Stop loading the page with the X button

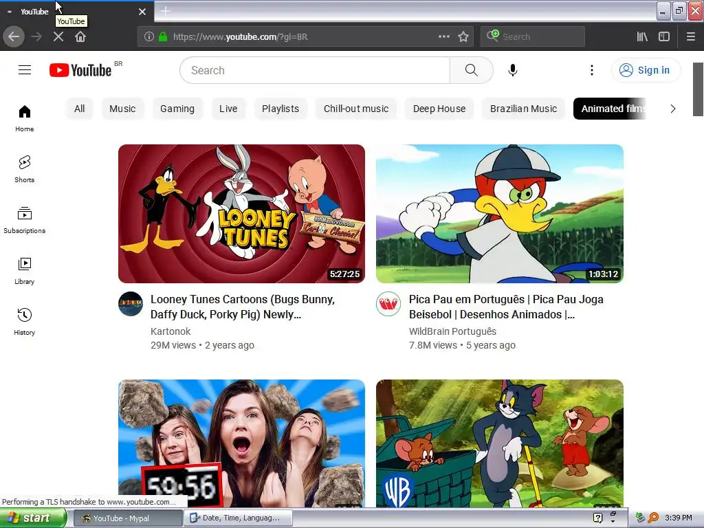point(58,37)
